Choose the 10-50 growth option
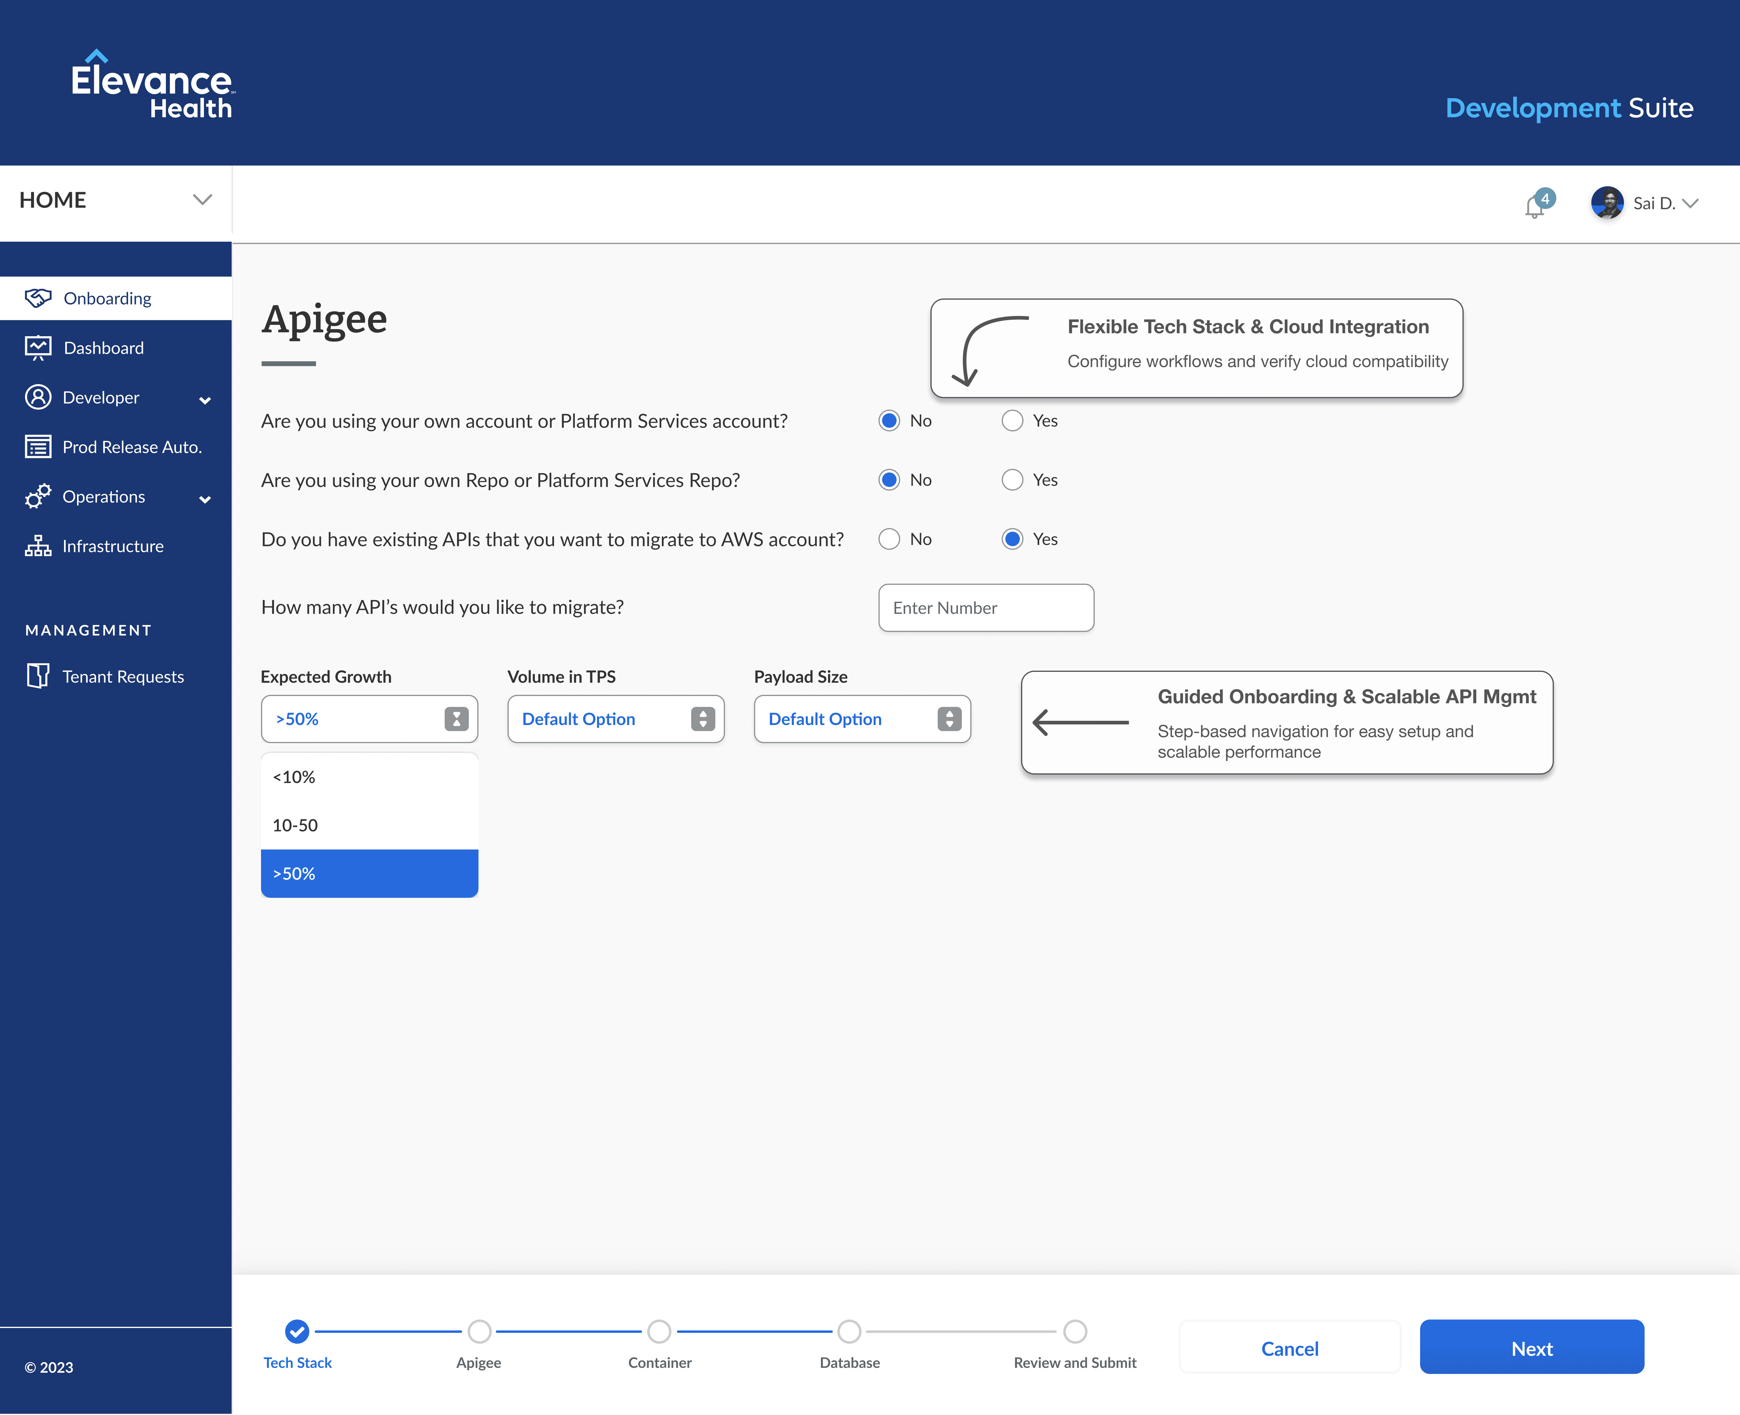Viewport: 1740px width, 1415px height. (369, 825)
